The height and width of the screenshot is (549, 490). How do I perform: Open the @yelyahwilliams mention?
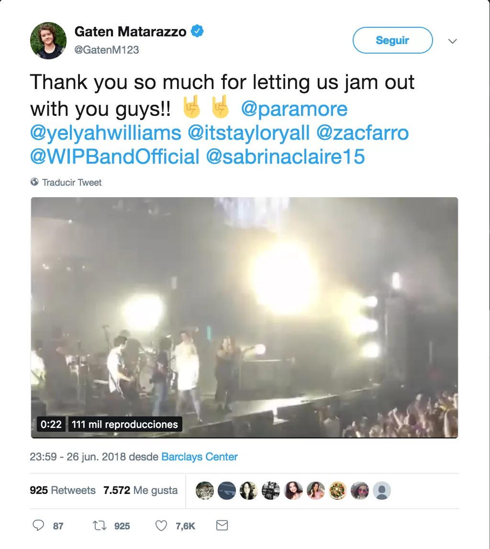pyautogui.click(x=106, y=133)
